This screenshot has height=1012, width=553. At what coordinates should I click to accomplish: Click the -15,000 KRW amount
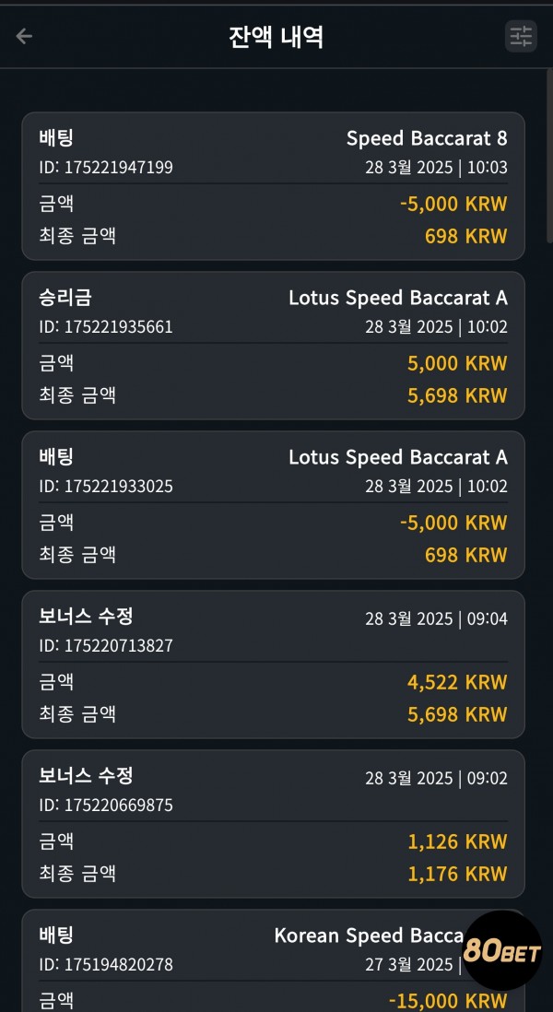pyautogui.click(x=448, y=1001)
